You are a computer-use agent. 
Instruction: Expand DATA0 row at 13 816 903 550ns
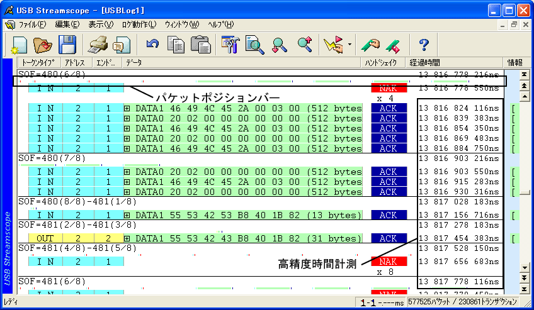click(127, 172)
